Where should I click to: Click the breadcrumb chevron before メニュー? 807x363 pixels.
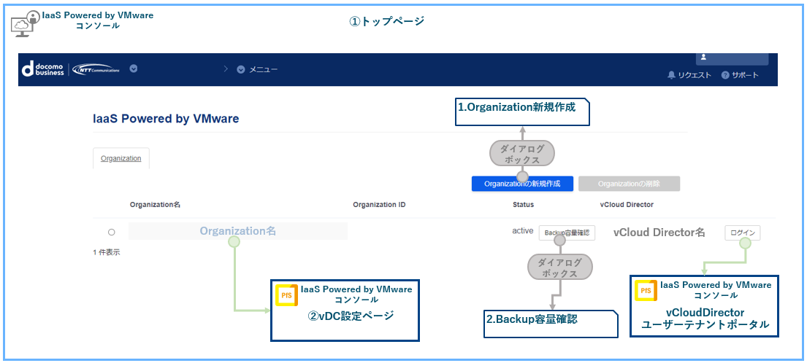(226, 69)
